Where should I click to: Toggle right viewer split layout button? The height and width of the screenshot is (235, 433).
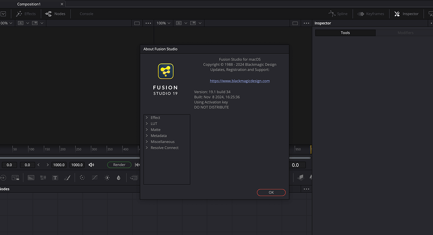point(193,23)
